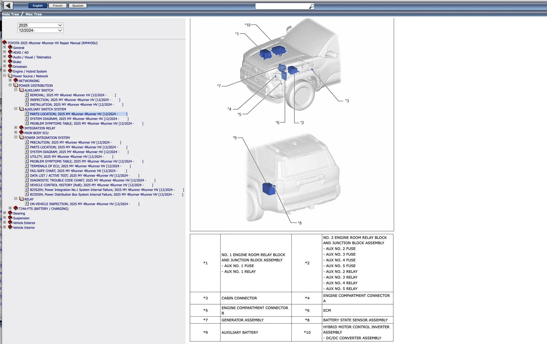The image size is (547, 344).
Task: Click the document icon beside B235204 entry
Action: pyautogui.click(x=27, y=189)
